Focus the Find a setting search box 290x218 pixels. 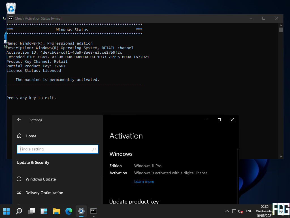tap(55, 149)
